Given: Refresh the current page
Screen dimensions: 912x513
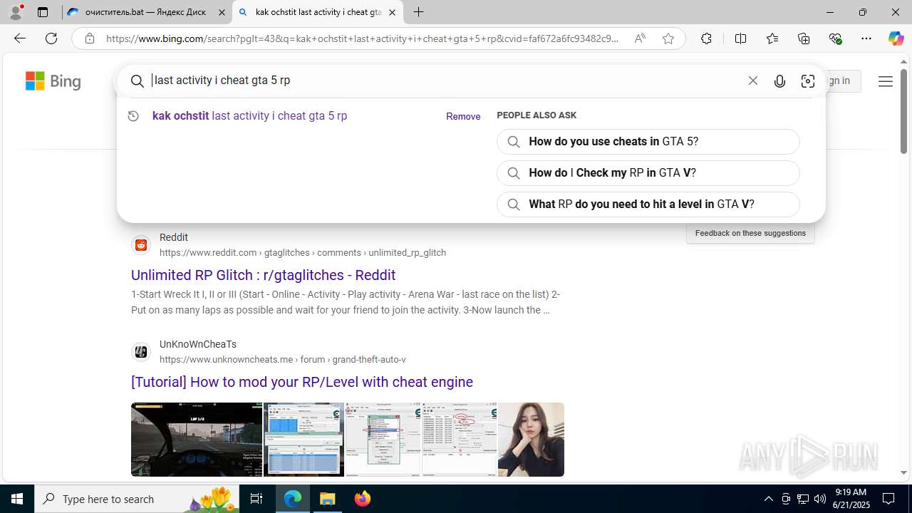Looking at the screenshot, I should coord(51,38).
